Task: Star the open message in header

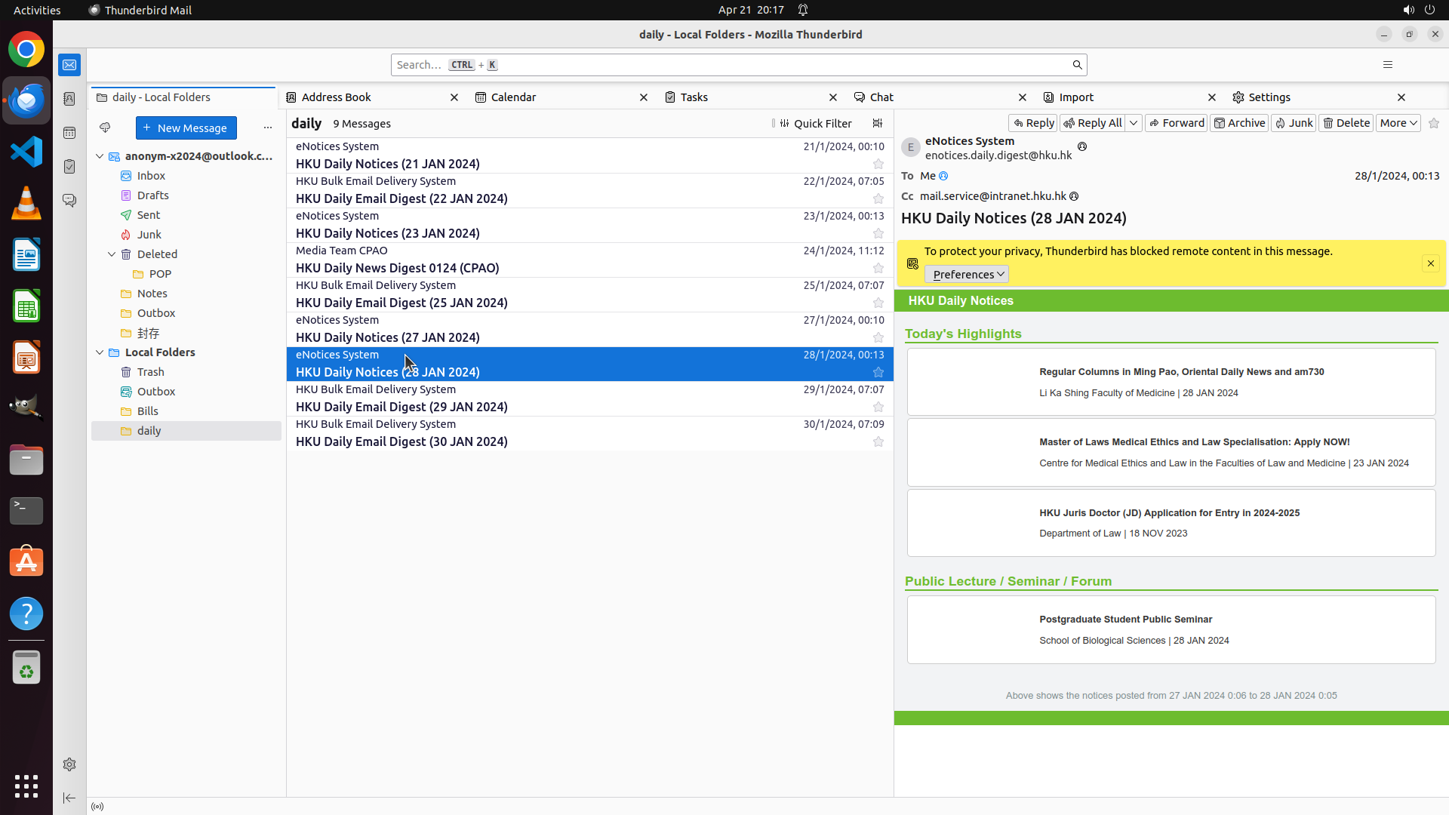Action: click(x=1434, y=123)
